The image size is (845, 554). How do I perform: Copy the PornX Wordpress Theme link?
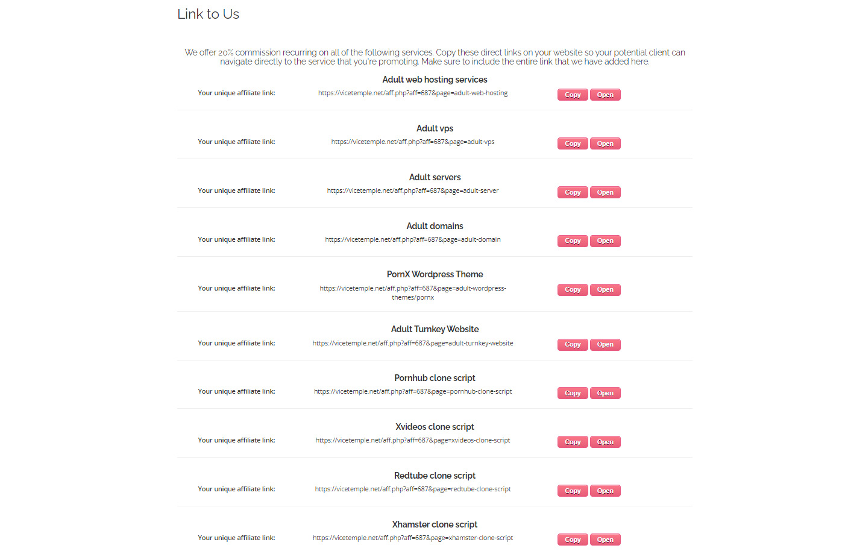[x=573, y=290]
